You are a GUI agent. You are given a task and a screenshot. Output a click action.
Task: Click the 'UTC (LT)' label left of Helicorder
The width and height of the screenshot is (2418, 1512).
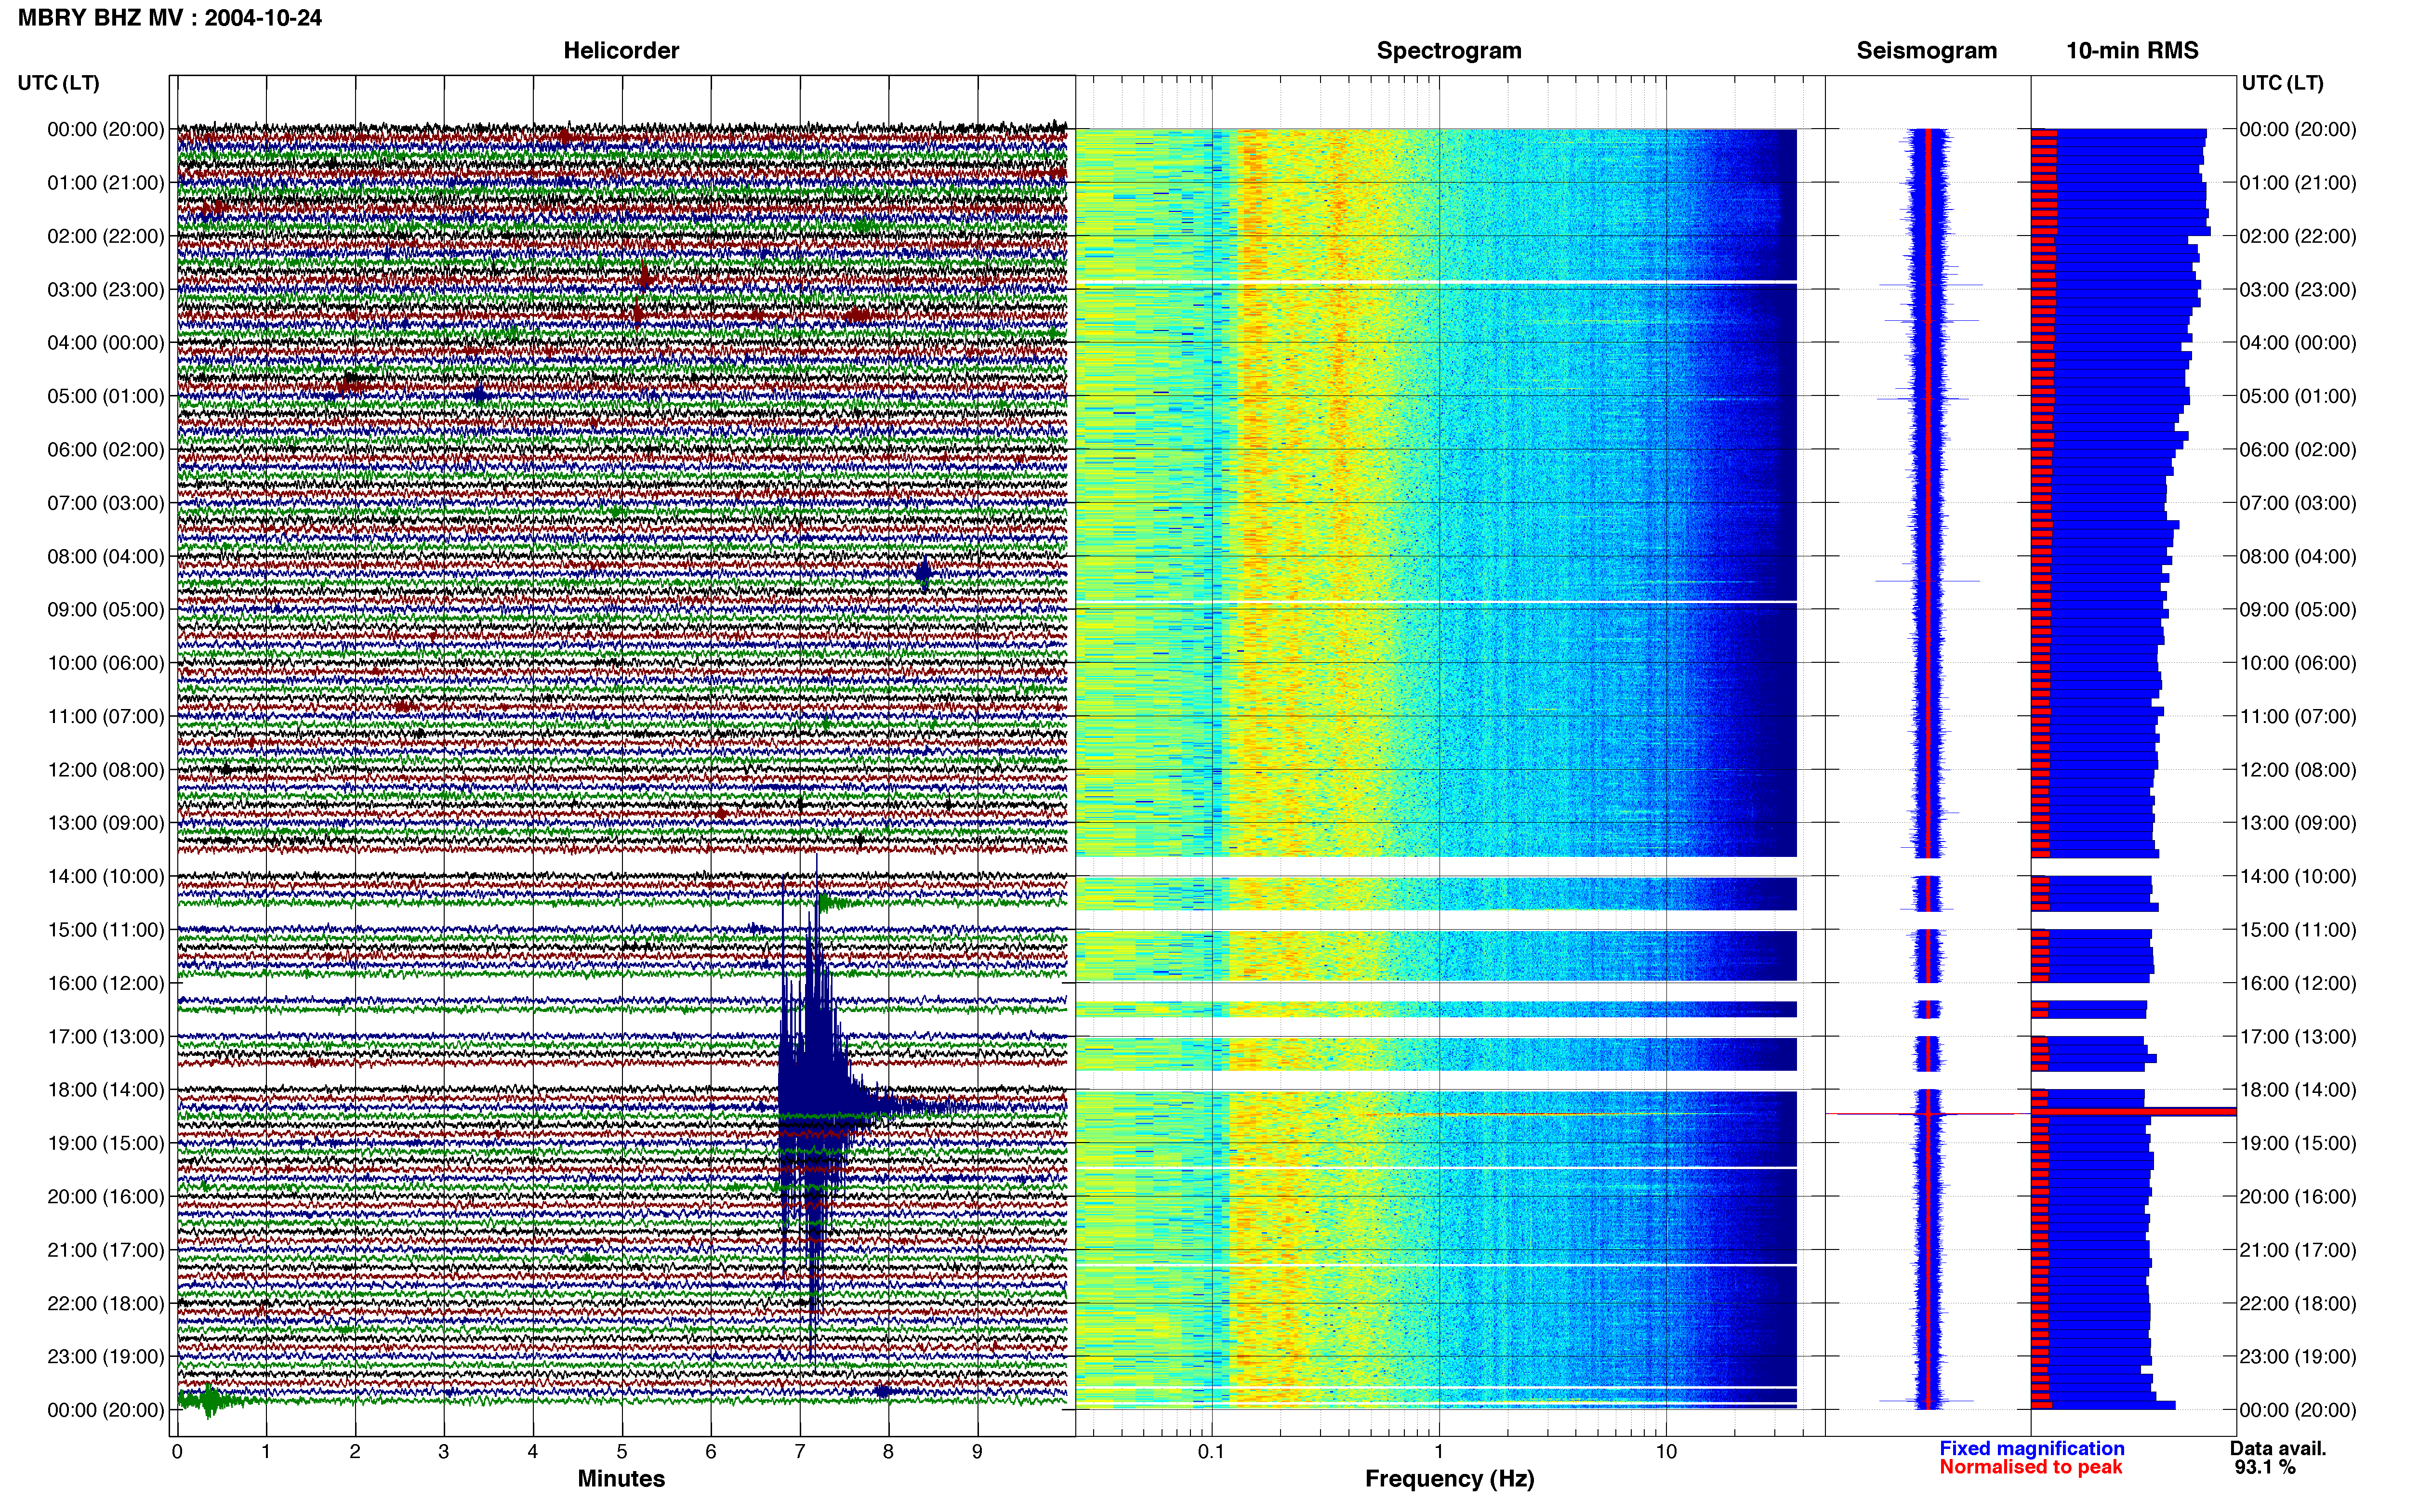pos(59,83)
